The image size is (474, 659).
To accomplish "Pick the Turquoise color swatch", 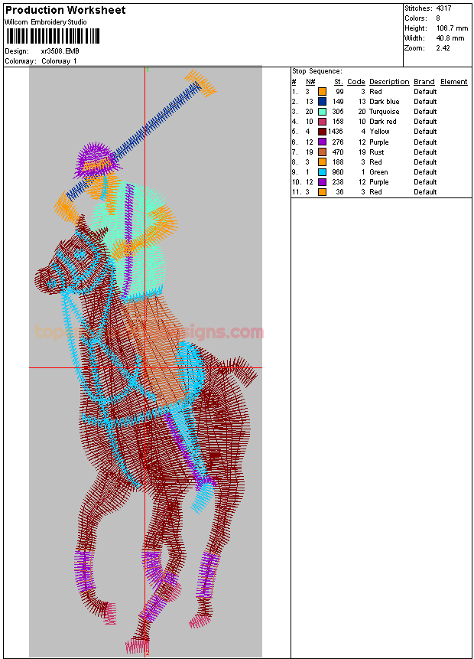I will click(322, 112).
